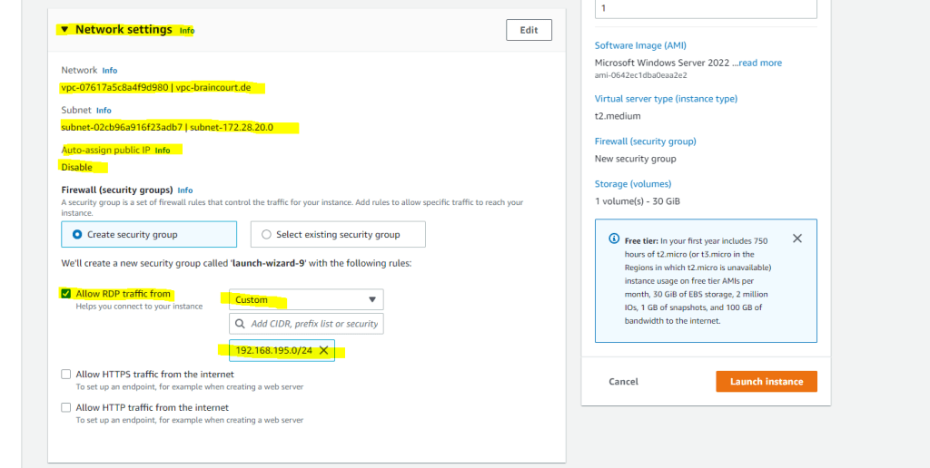The height and width of the screenshot is (468, 930).
Task: Remove the 192.168.195.0/24 CIDR chip
Action: pos(324,351)
